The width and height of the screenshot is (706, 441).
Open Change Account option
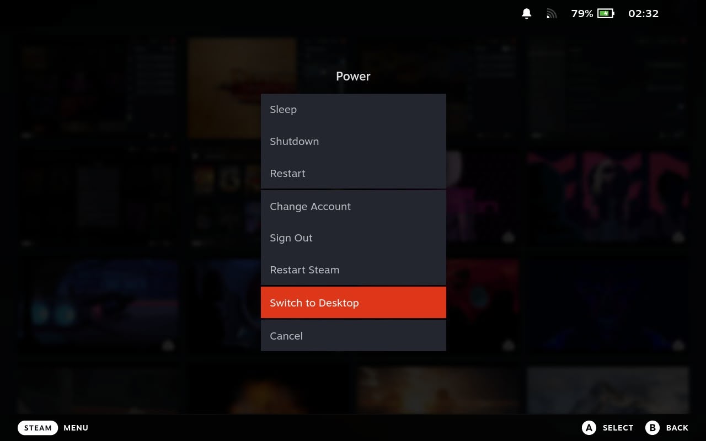[353, 206]
